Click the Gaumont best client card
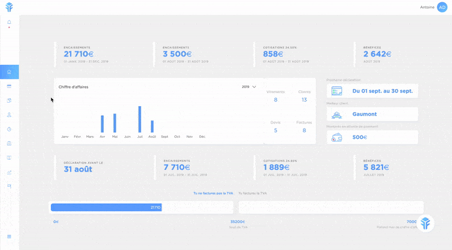 (372, 114)
